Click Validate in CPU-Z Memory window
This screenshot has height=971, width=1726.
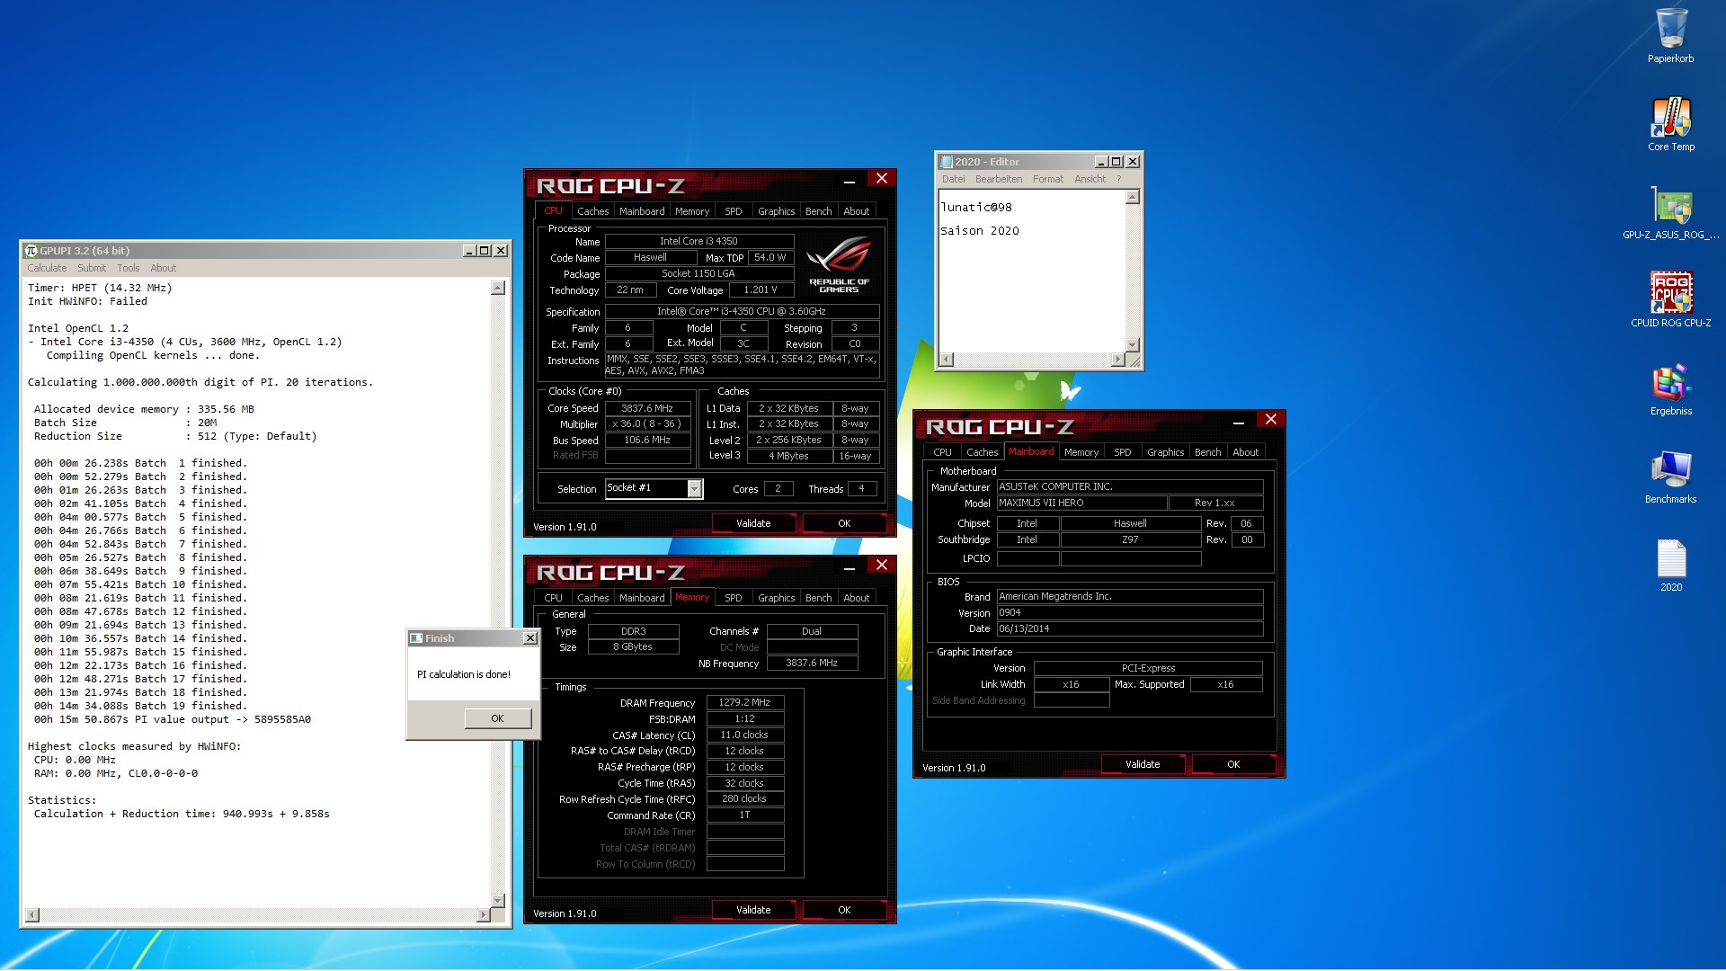(x=753, y=910)
